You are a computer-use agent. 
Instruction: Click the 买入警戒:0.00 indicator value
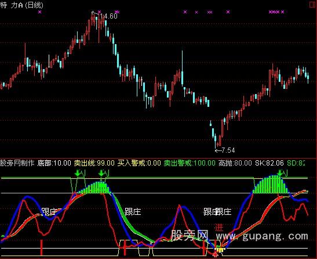click(x=139, y=163)
